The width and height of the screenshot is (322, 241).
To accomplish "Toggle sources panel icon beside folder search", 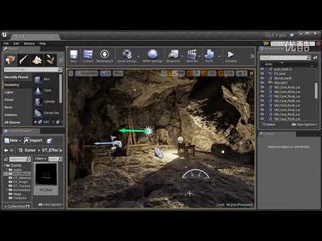I will [x=6, y=159].
